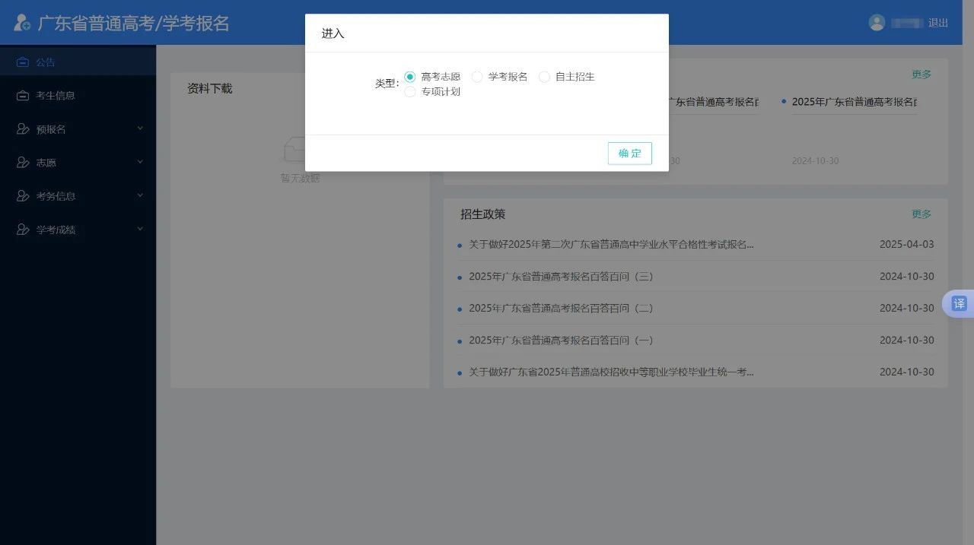Select the 学考报名 radio option
Screen dimensions: 974x545
pyautogui.click(x=477, y=77)
